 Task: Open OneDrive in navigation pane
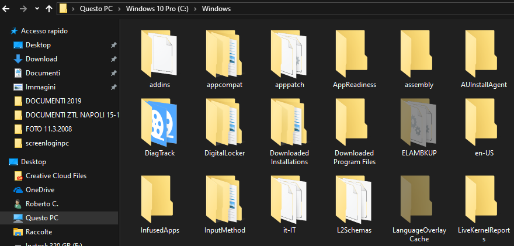pyautogui.click(x=40, y=190)
